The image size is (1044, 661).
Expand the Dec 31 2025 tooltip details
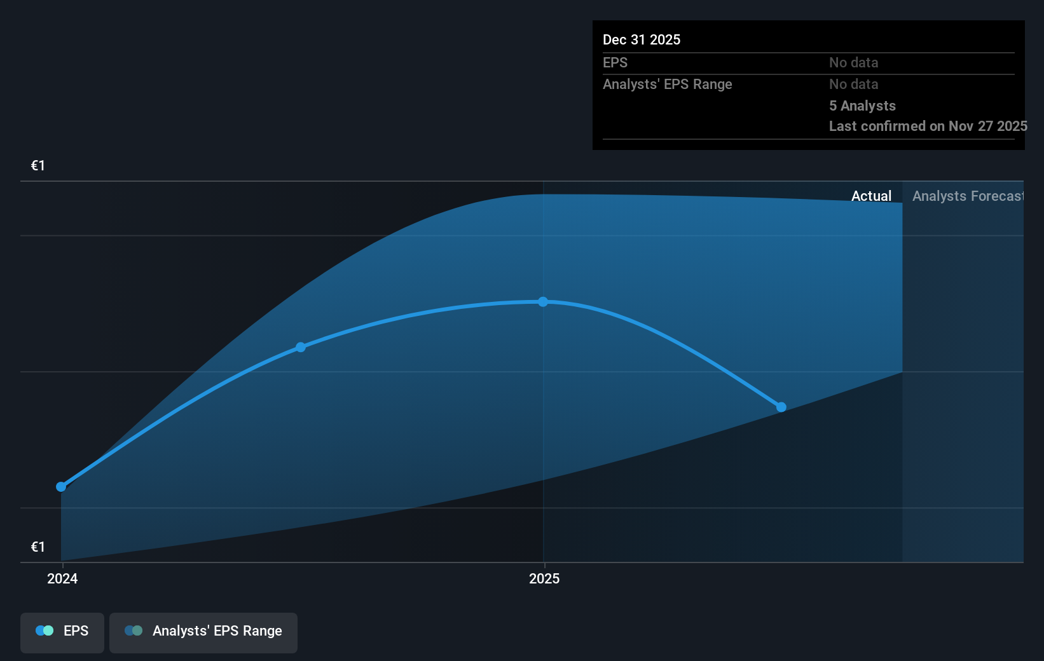point(642,39)
